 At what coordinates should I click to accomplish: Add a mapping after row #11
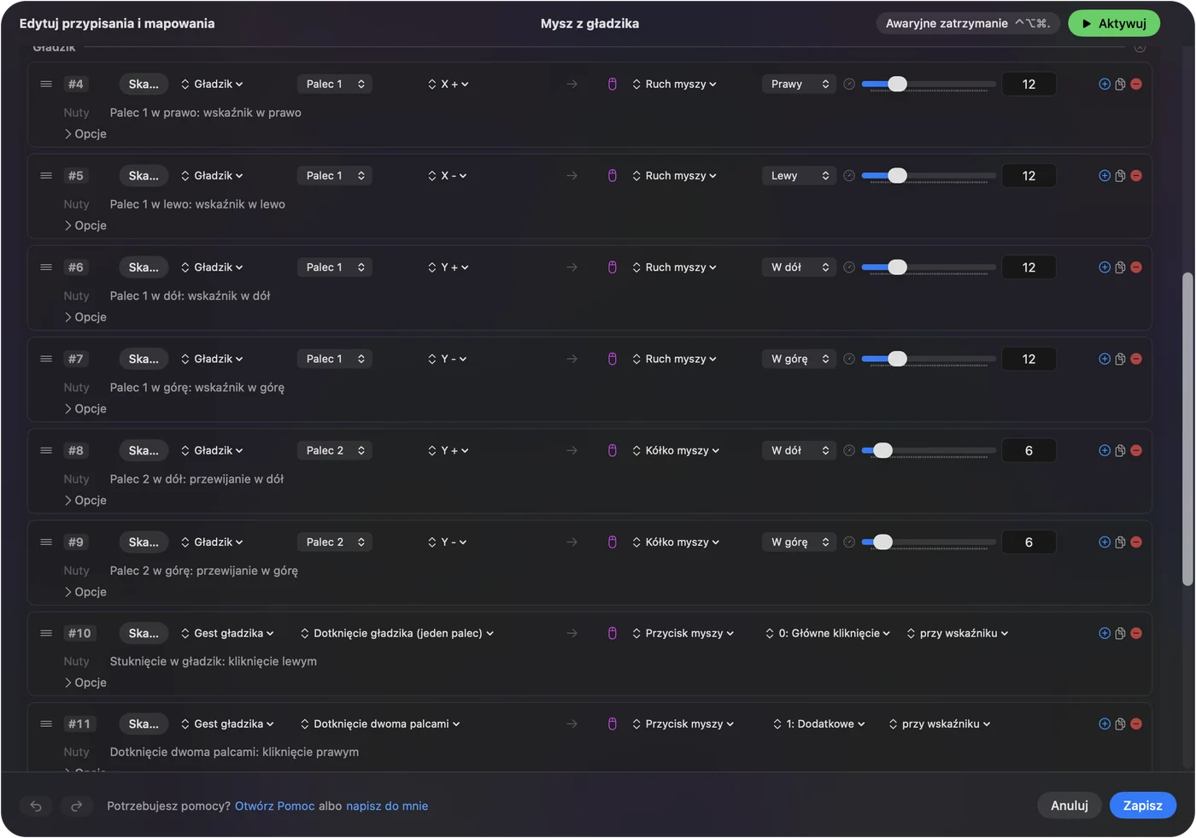(x=1105, y=724)
